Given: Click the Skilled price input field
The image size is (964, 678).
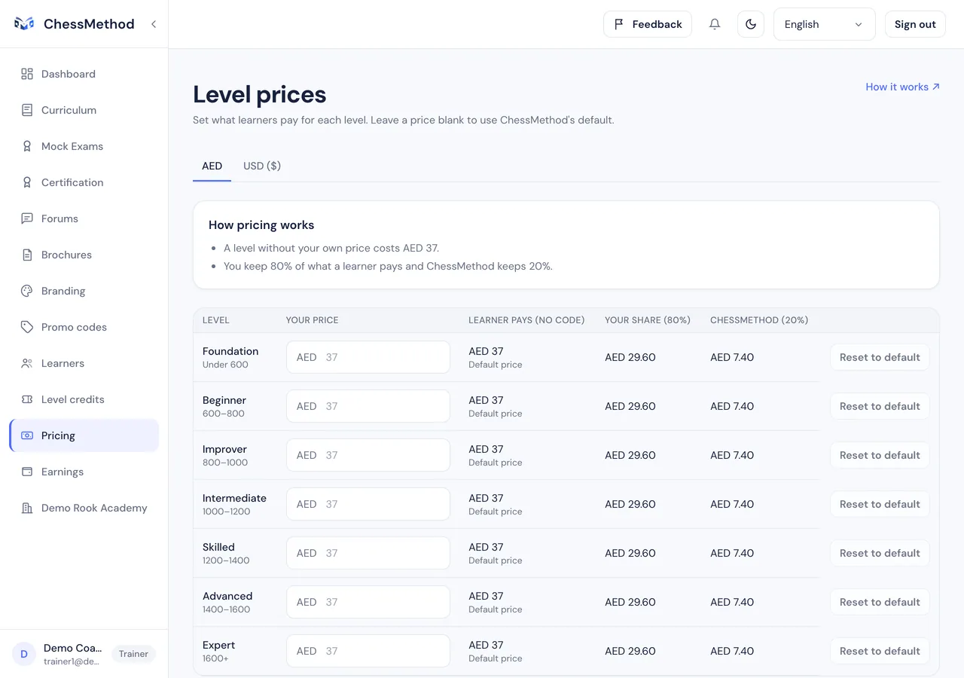Looking at the screenshot, I should pos(368,553).
